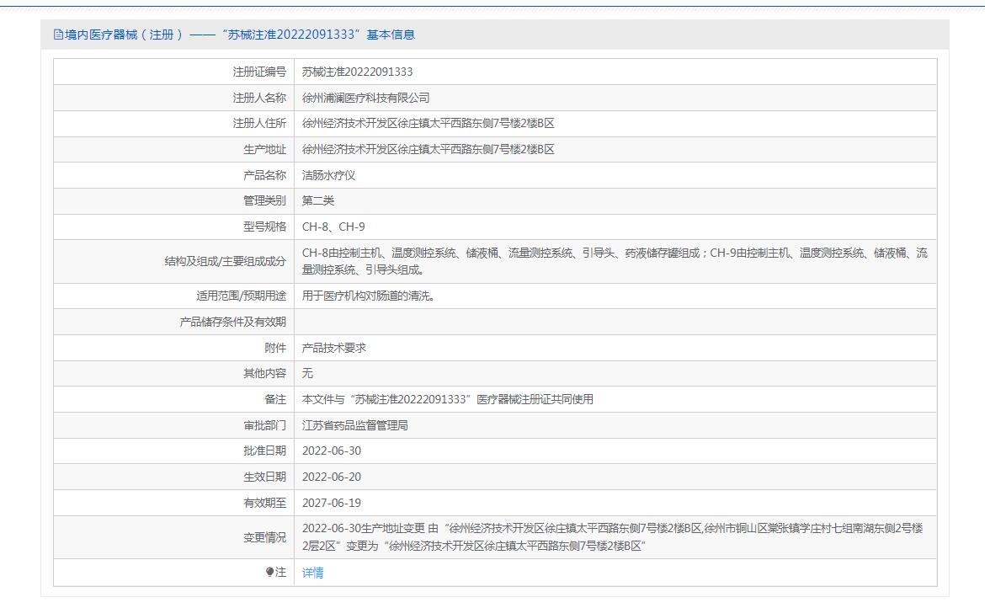
Task: Click approval department 江苏省药品监督管理局
Action: click(x=354, y=425)
